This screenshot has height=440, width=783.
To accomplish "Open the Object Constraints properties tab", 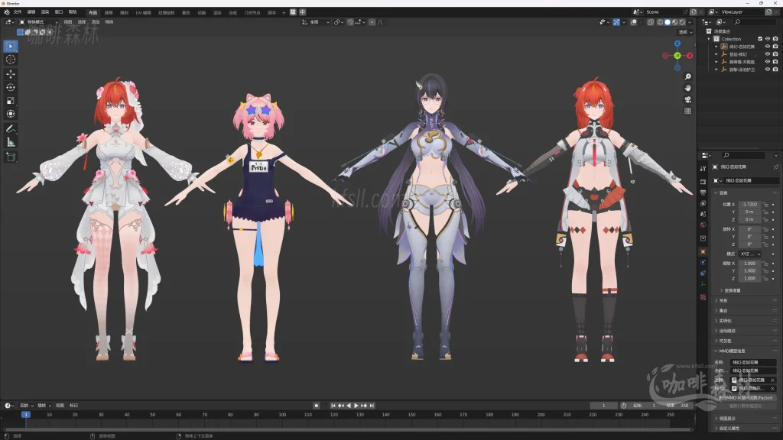I will point(703,273).
